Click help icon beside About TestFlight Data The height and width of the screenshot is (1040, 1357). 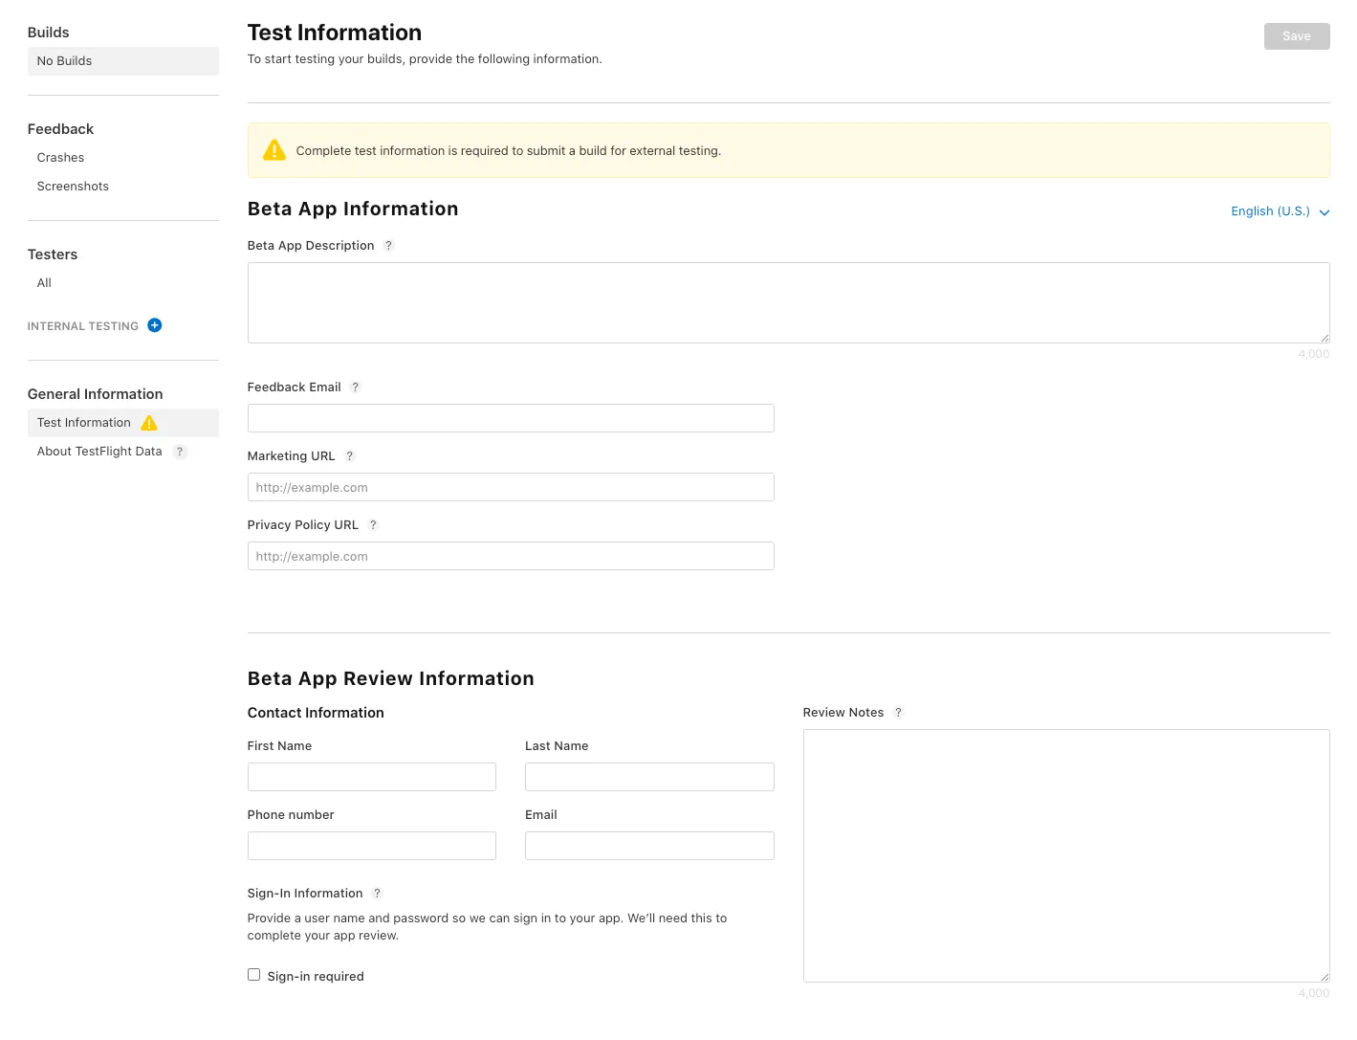coord(180,452)
